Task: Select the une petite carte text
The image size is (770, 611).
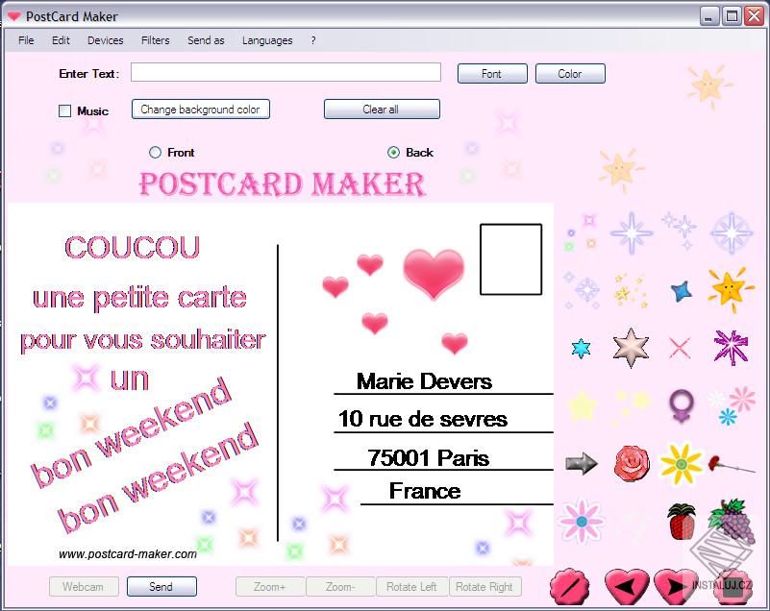Action: pyautogui.click(x=139, y=298)
